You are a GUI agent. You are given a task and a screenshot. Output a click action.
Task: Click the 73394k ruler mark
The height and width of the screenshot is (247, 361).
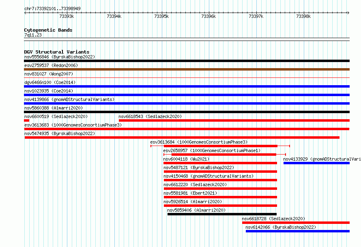114,16
